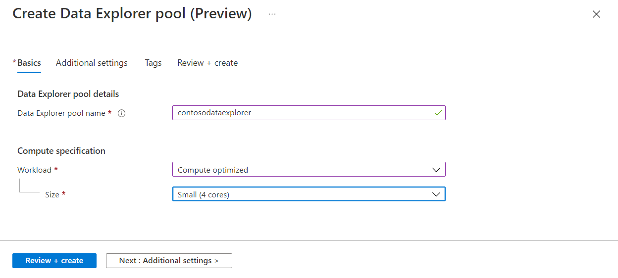Click the Size field label
618x278 pixels.
(x=52, y=194)
